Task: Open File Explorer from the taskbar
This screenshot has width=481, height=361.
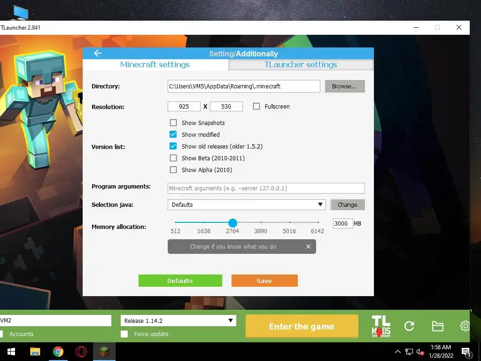Action: click(x=35, y=352)
